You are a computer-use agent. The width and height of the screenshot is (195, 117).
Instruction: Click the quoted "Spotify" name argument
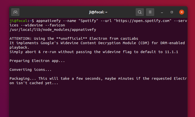coord(88,21)
